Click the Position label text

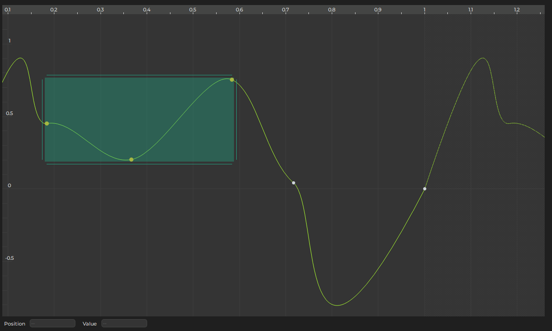[14, 324]
